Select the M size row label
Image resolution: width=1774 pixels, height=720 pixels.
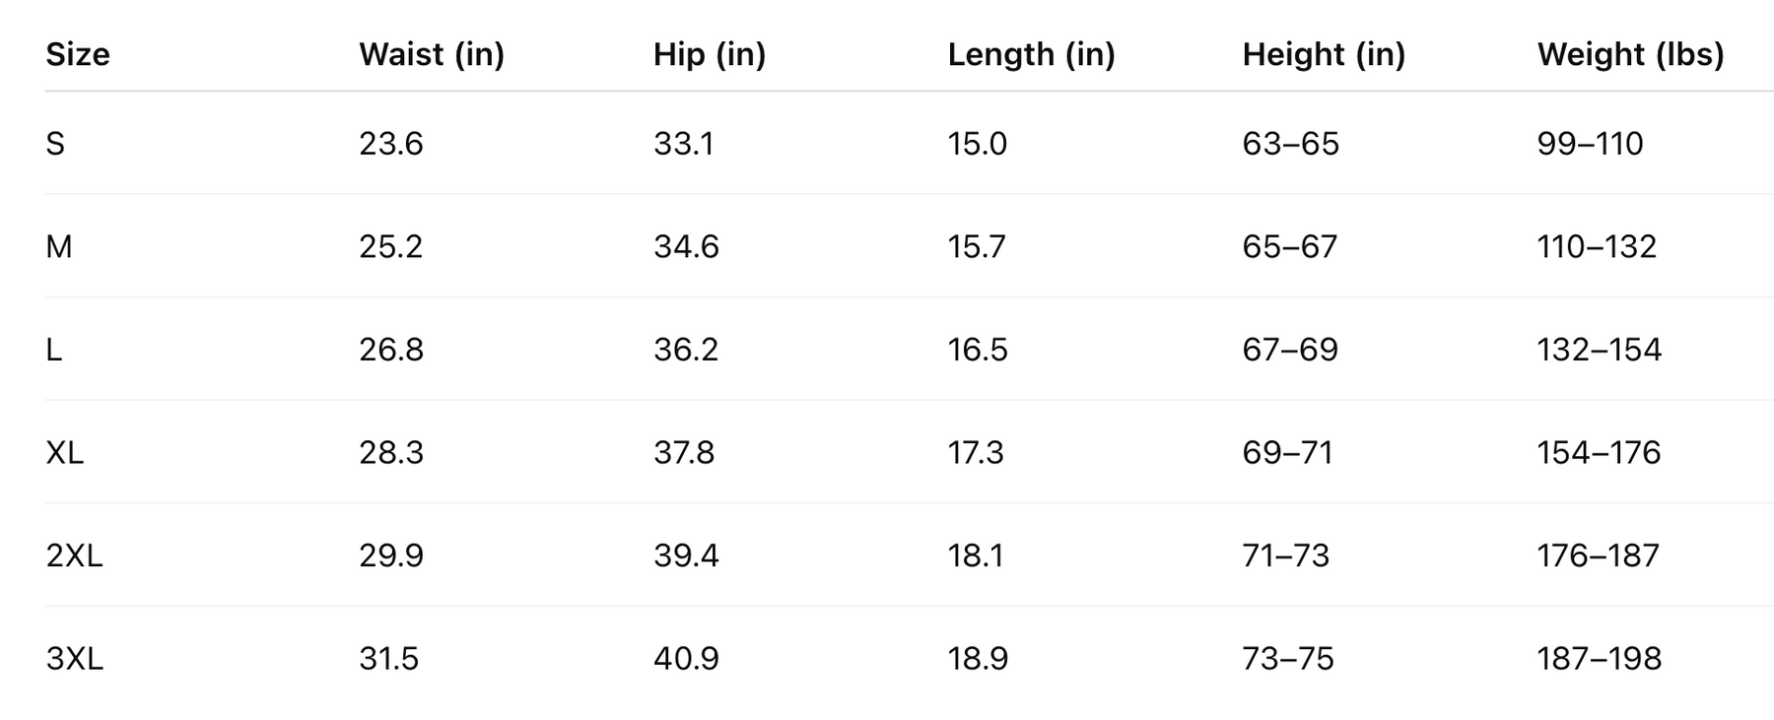tap(59, 246)
